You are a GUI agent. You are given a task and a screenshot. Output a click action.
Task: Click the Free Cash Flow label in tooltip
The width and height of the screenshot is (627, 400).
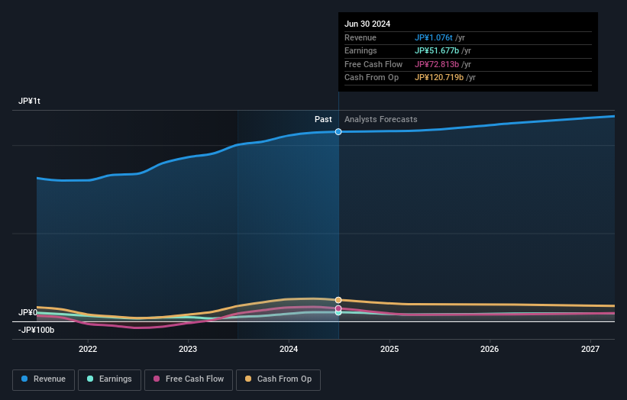point(373,64)
